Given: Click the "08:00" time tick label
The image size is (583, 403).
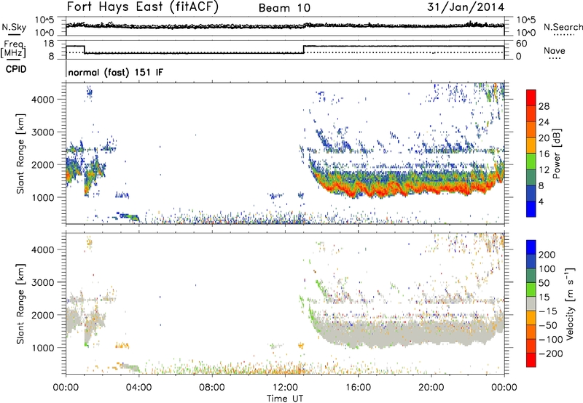Looking at the screenshot, I should pyautogui.click(x=211, y=388).
